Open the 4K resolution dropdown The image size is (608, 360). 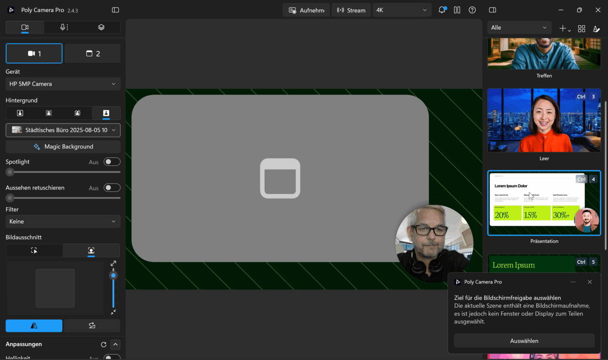coord(402,10)
